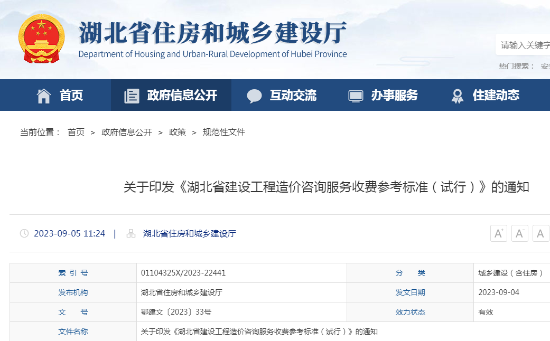
Task: Decrease font size with A- button
Action: (519, 233)
